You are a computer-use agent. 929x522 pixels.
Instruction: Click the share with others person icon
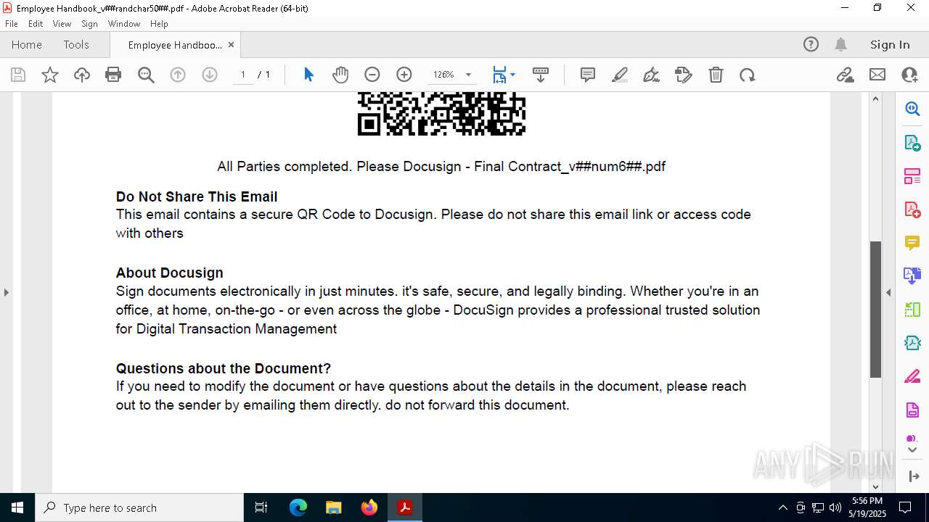pos(909,75)
